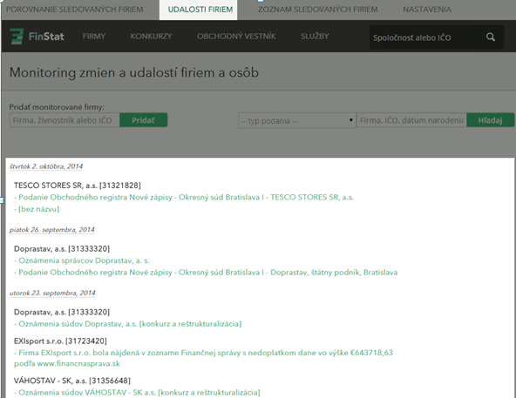Go to Konkurzy in navigation
This screenshot has height=398, width=516.
pyautogui.click(x=151, y=37)
